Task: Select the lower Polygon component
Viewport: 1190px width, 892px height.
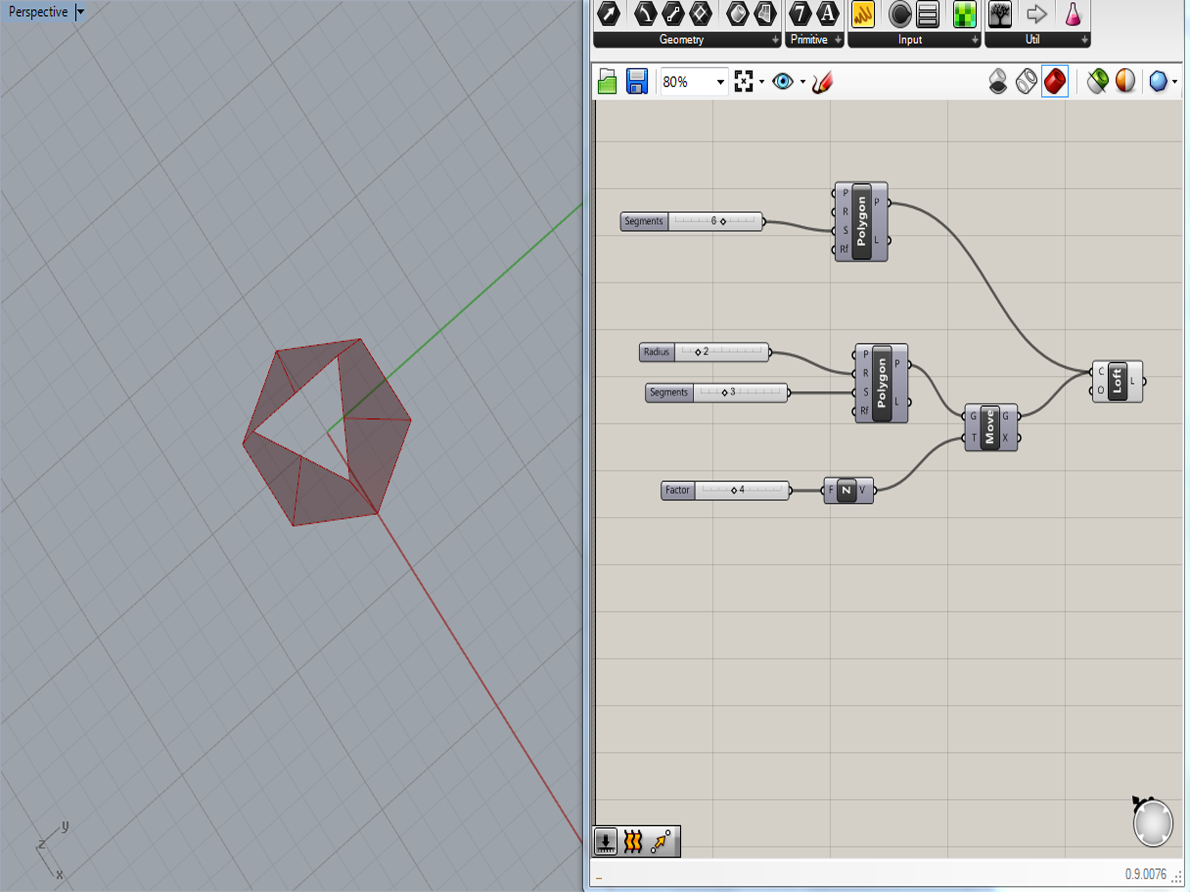Action: [882, 383]
